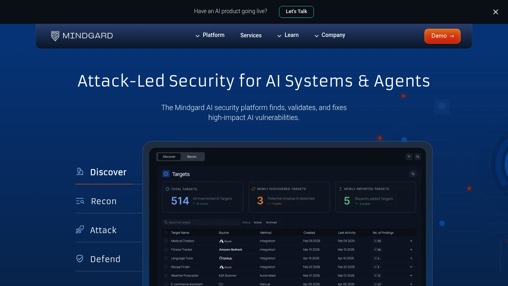The image size is (508, 286).
Task: Click the No. of Findings column header
Action: [383, 232]
